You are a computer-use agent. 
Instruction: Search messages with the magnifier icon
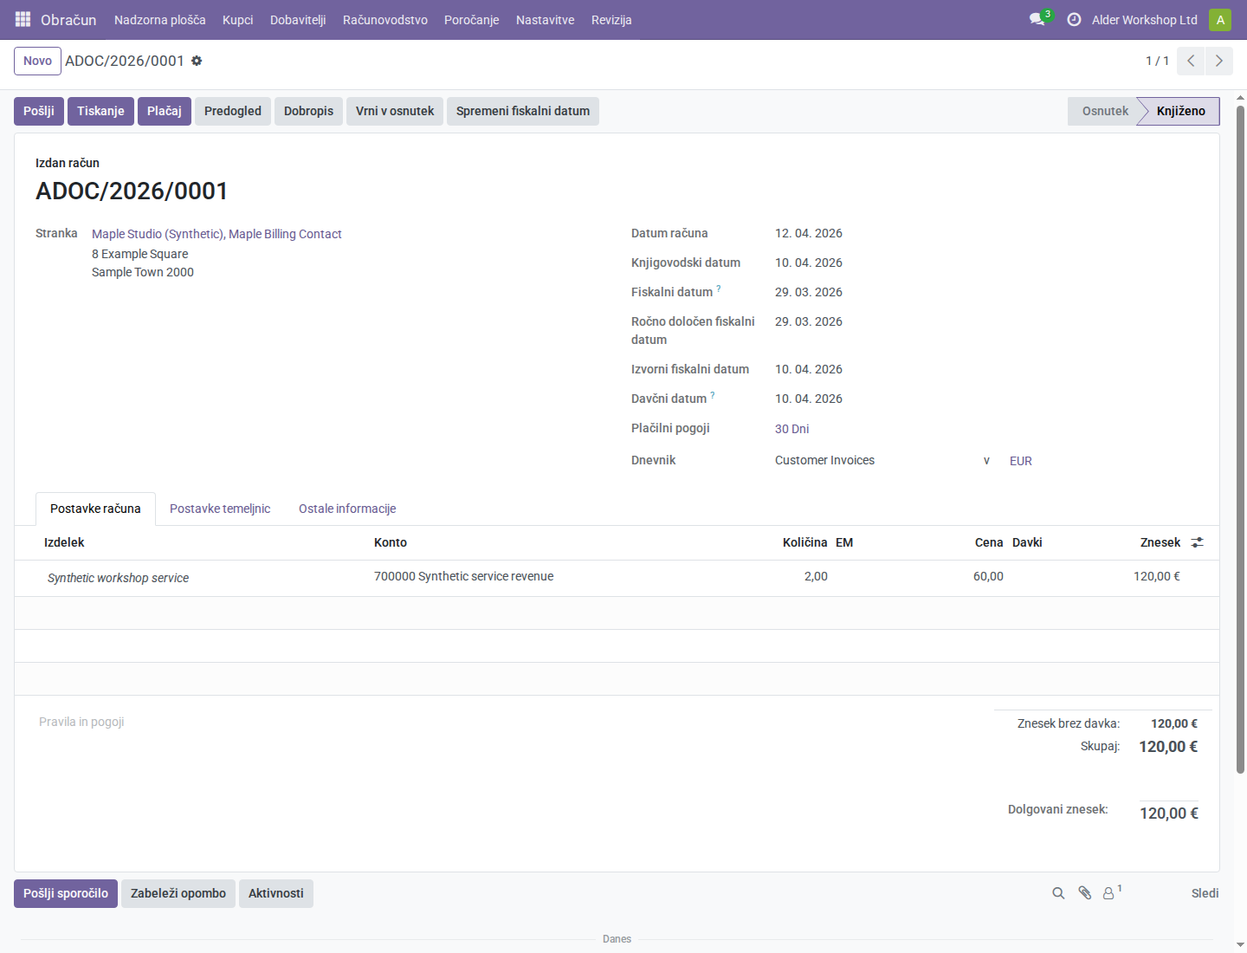(x=1058, y=893)
